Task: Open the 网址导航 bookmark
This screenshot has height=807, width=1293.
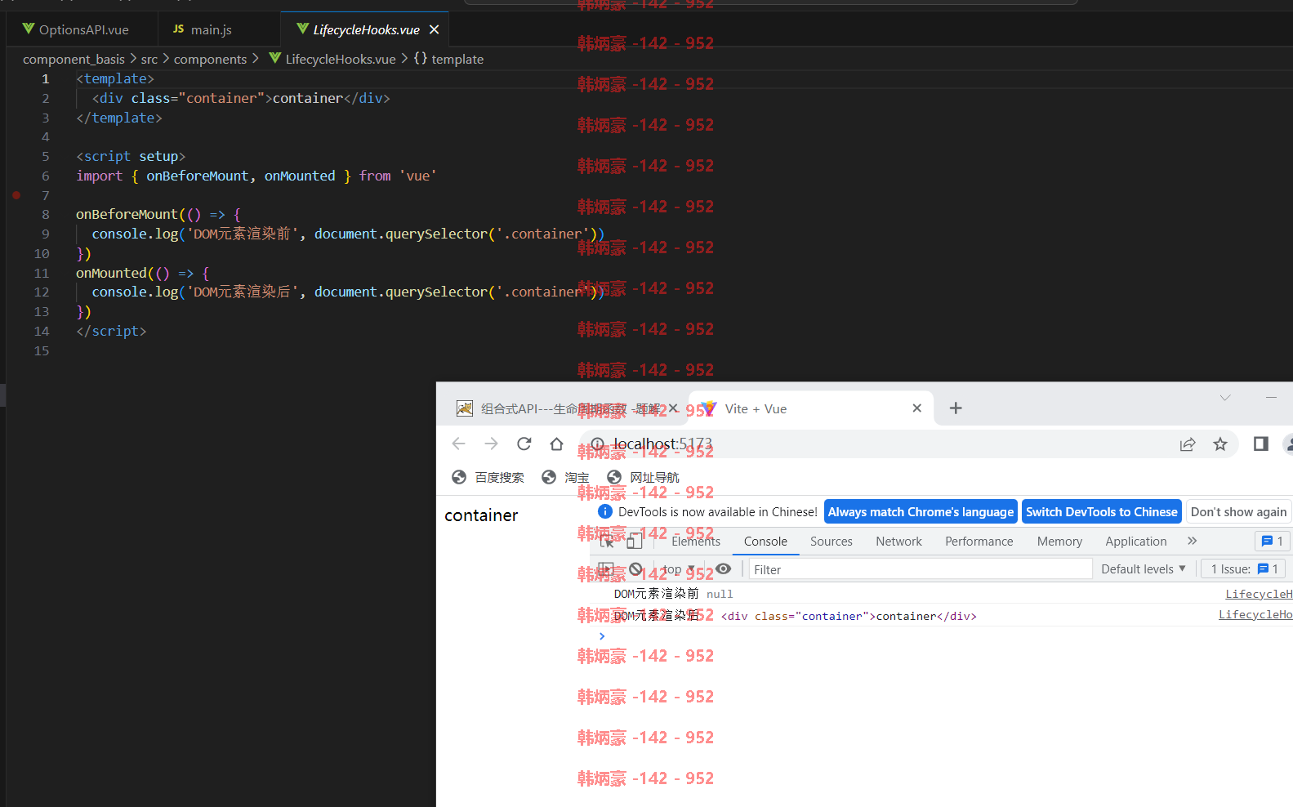Action: (x=644, y=477)
